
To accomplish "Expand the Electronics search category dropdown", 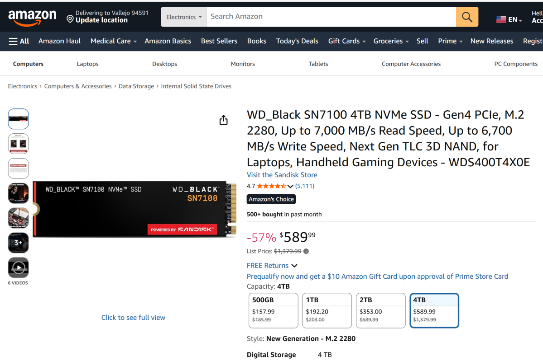I will [x=184, y=17].
